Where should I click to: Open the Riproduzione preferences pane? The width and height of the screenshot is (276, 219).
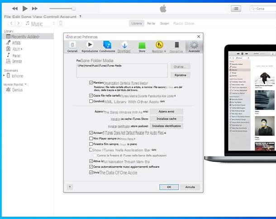click(x=90, y=47)
